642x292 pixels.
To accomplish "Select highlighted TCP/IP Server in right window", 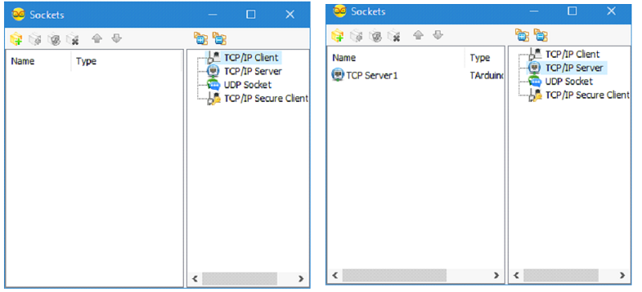I will tap(574, 68).
